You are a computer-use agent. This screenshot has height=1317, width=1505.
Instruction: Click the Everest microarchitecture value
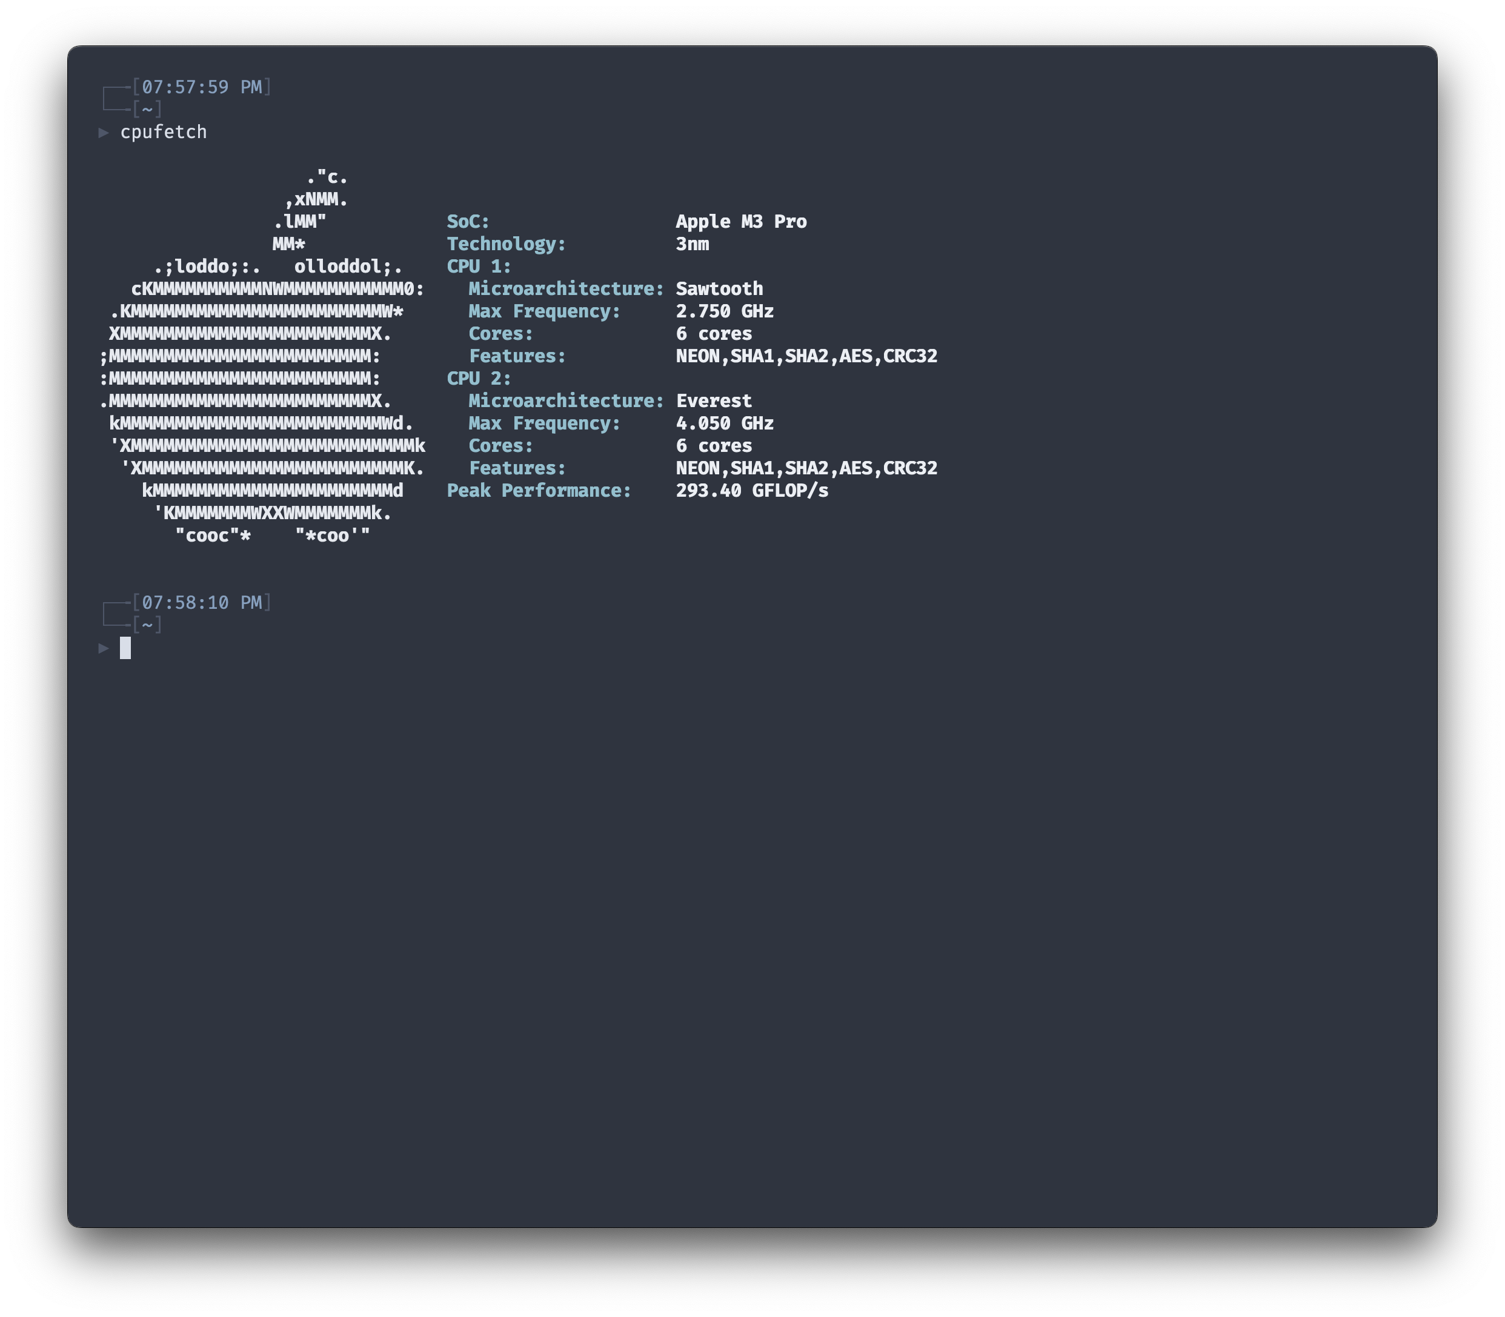click(x=714, y=401)
